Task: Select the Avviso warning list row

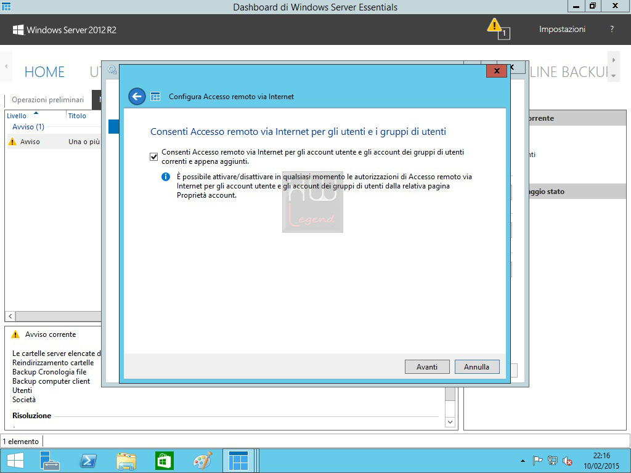Action: pyautogui.click(x=54, y=142)
